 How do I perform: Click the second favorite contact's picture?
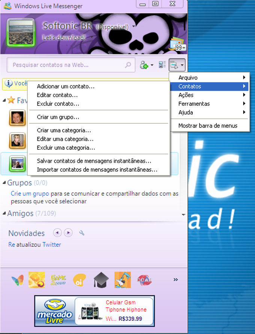(17, 141)
